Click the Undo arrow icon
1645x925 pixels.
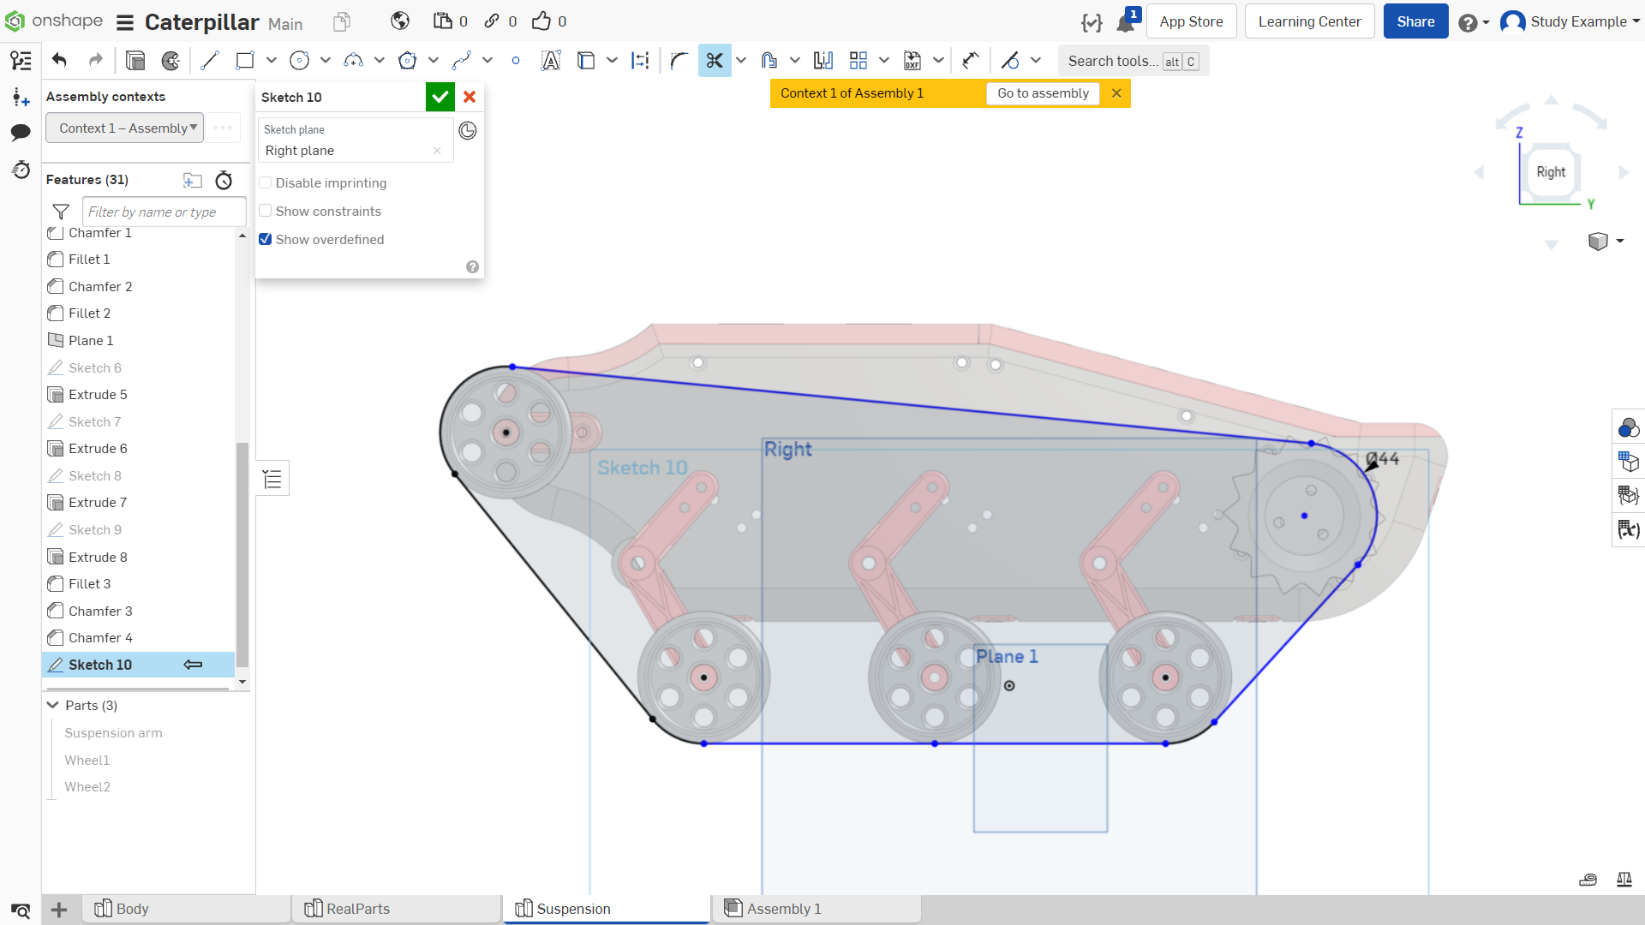[59, 61]
